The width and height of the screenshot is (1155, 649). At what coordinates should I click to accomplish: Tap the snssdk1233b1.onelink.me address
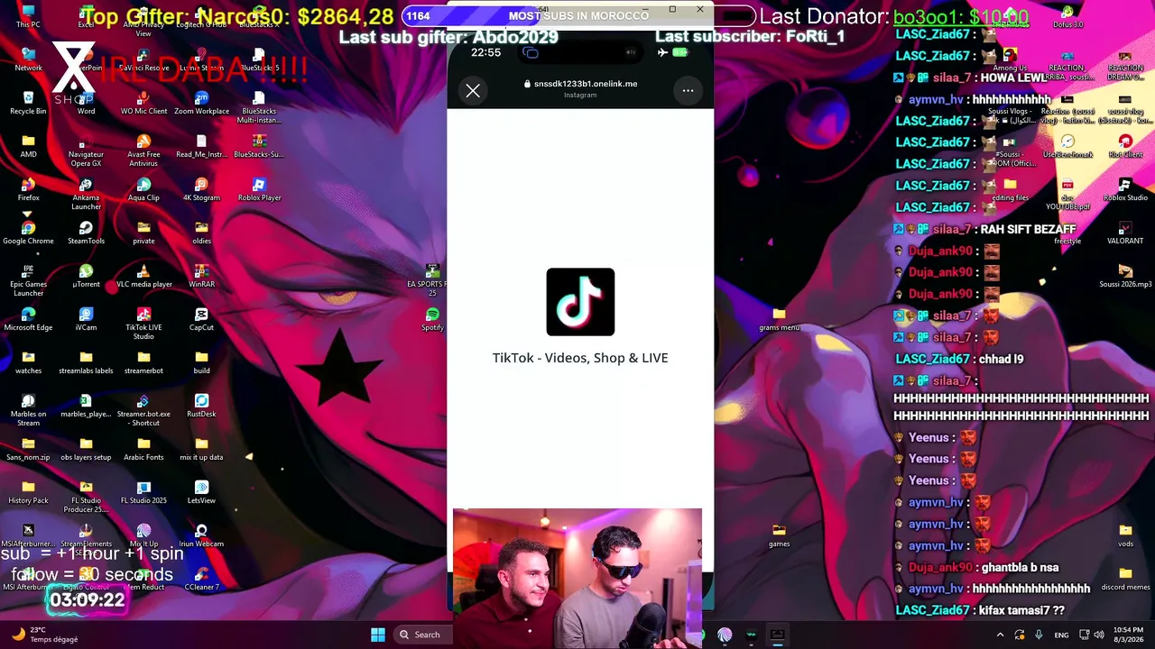(586, 84)
